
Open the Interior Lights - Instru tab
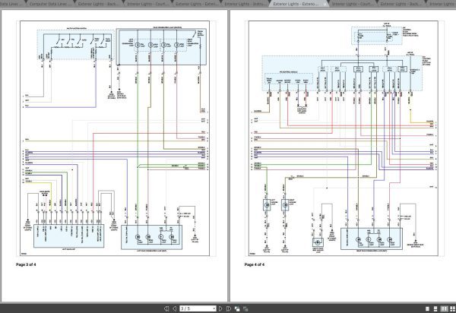[245, 4]
